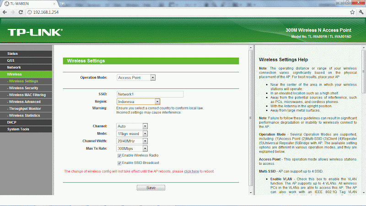Open browser wrench settings menu
The image size is (366, 206).
click(361, 12)
